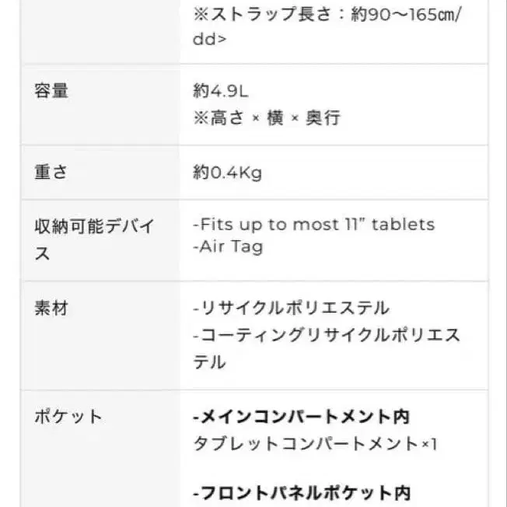Image resolution: width=507 pixels, height=507 pixels.
Task: Click the 'Fits up to most 11" tablets' line
Action: tap(313, 225)
